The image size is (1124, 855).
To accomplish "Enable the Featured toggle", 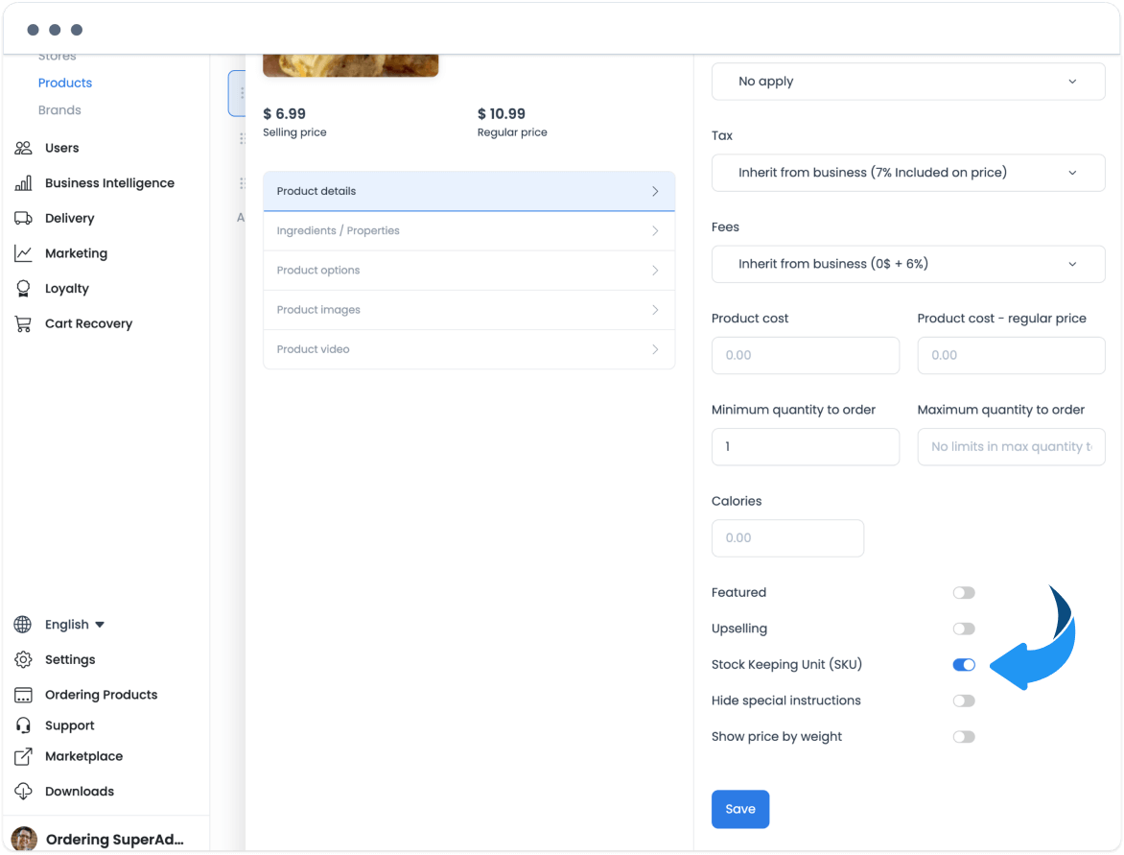I will coord(964,592).
